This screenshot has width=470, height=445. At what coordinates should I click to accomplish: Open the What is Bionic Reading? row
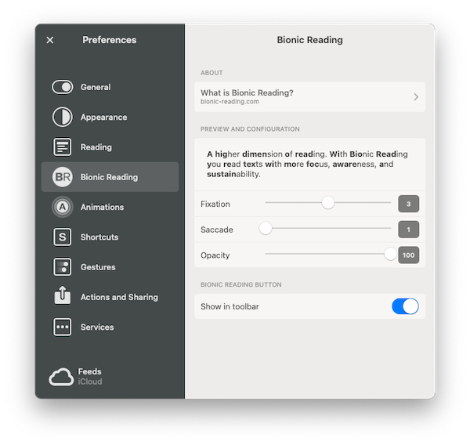[x=309, y=97]
